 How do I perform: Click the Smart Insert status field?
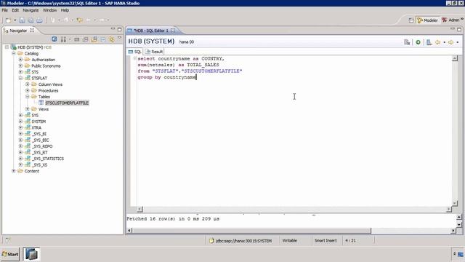point(325,241)
